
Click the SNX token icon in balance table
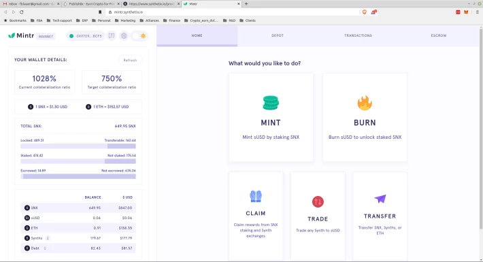coord(27,208)
